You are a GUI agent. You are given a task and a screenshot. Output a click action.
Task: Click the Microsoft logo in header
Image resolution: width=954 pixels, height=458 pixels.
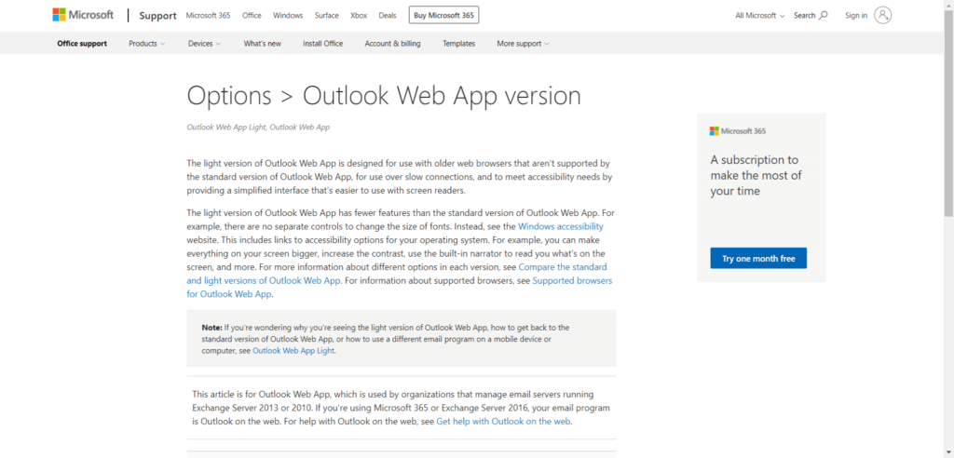83,15
